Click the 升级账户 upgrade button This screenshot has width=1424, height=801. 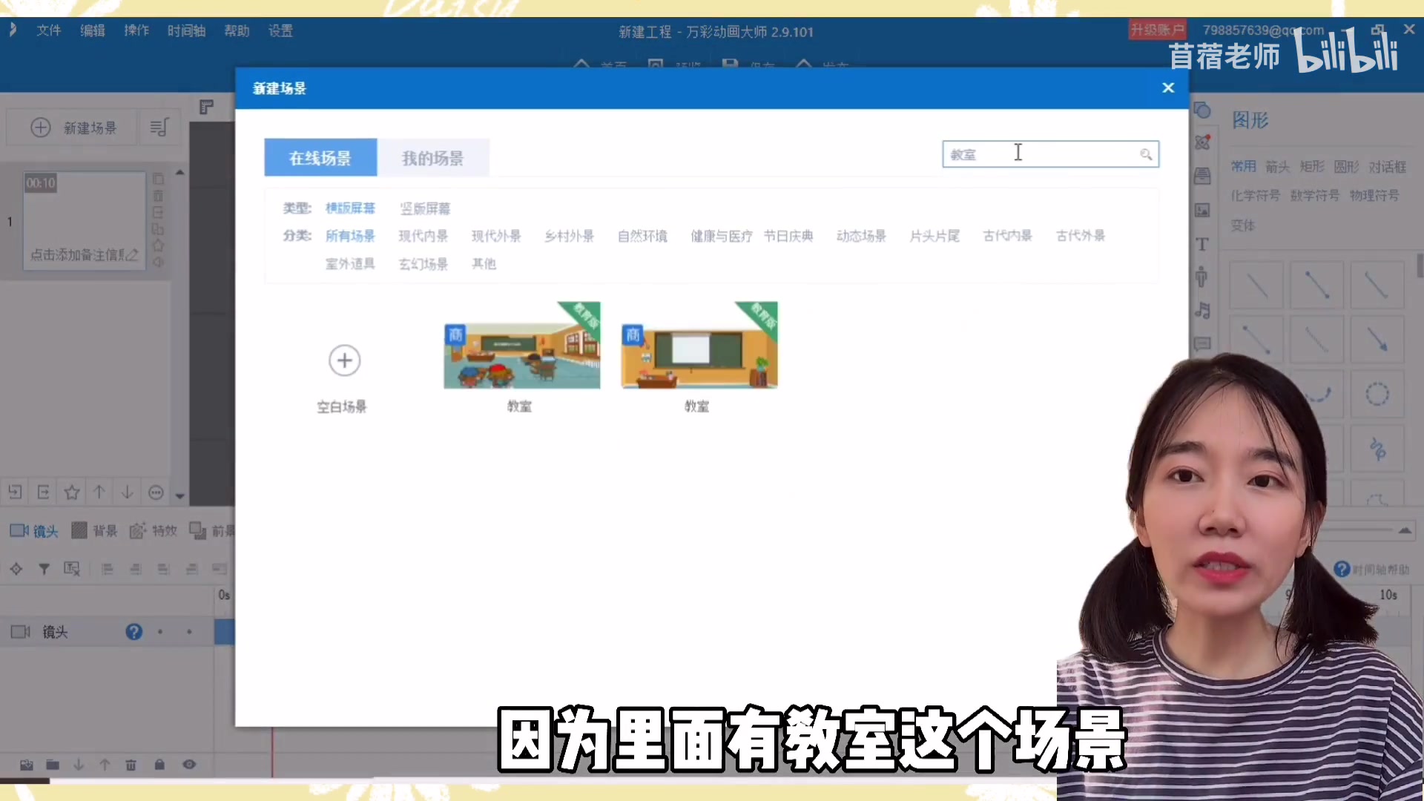tap(1157, 30)
